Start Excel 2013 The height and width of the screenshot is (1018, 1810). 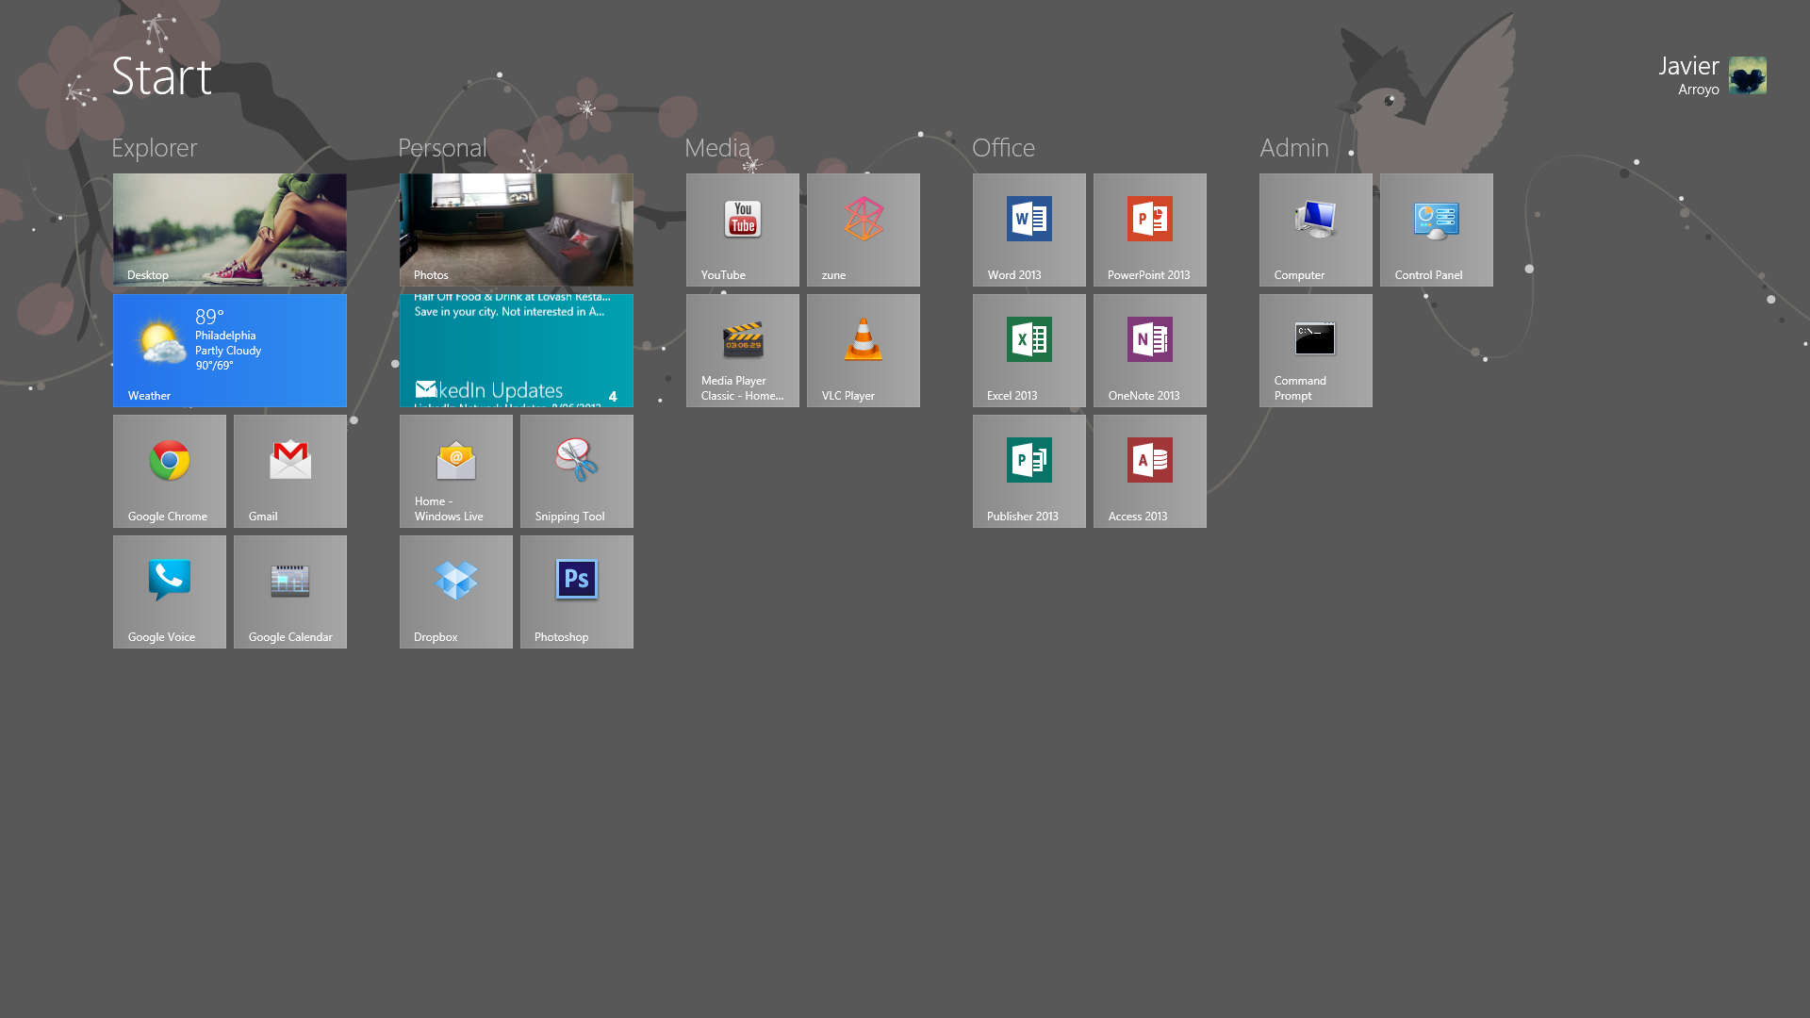tap(1028, 350)
